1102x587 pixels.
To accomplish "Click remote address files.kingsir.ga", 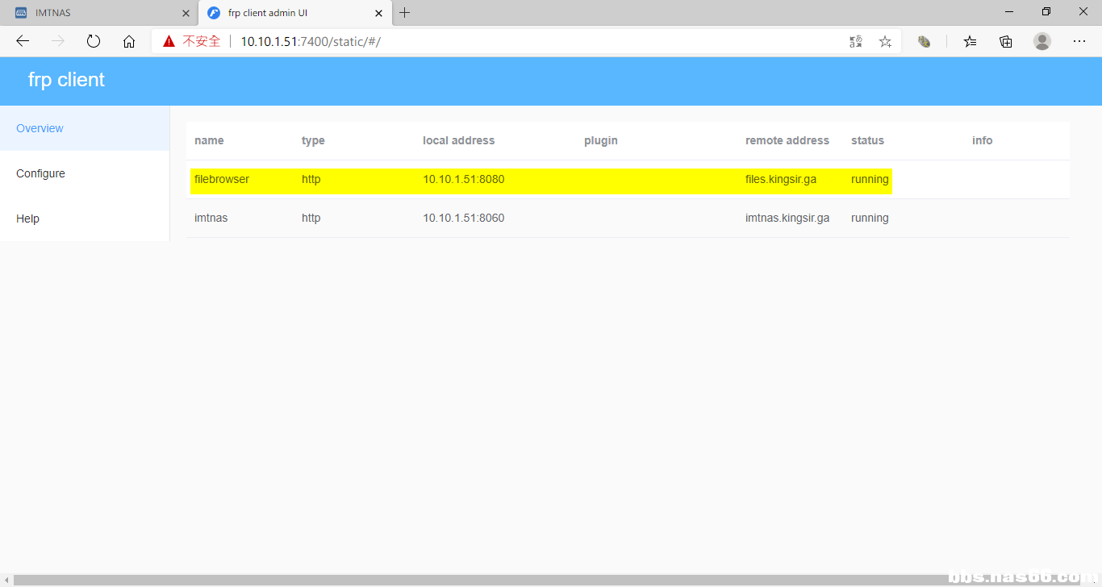I will [781, 179].
